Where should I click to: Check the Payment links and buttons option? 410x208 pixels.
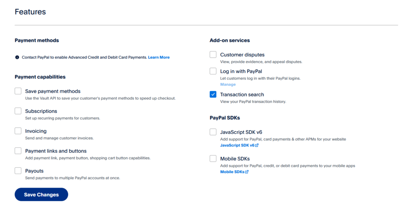[18, 151]
